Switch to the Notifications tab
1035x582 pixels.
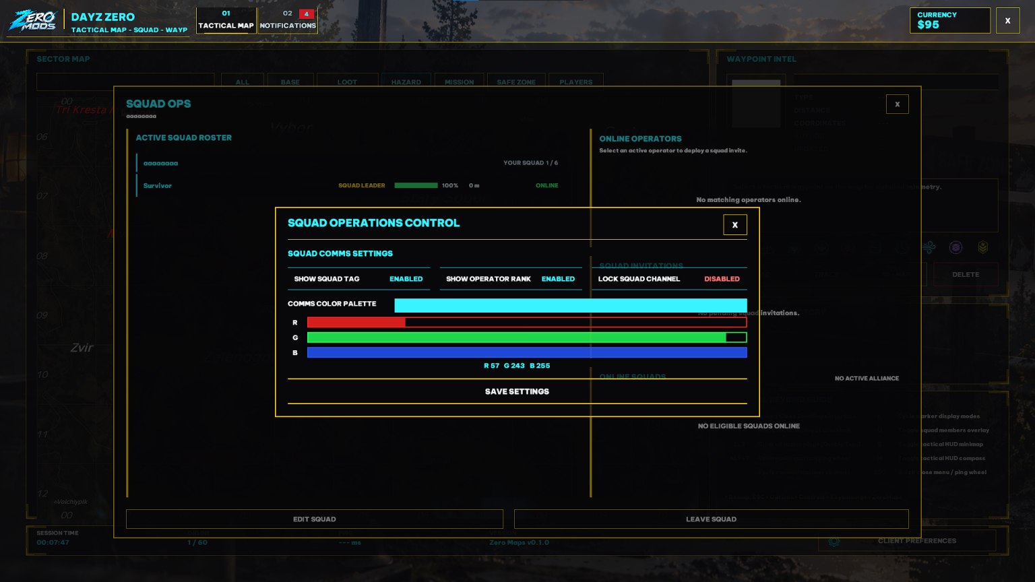pos(288,20)
